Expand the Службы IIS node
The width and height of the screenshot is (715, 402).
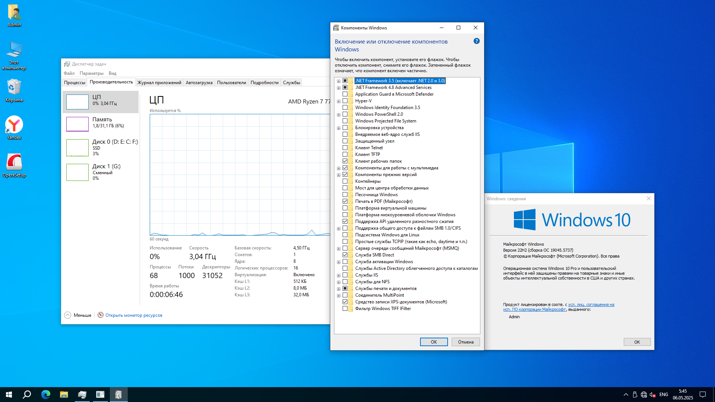pyautogui.click(x=339, y=275)
